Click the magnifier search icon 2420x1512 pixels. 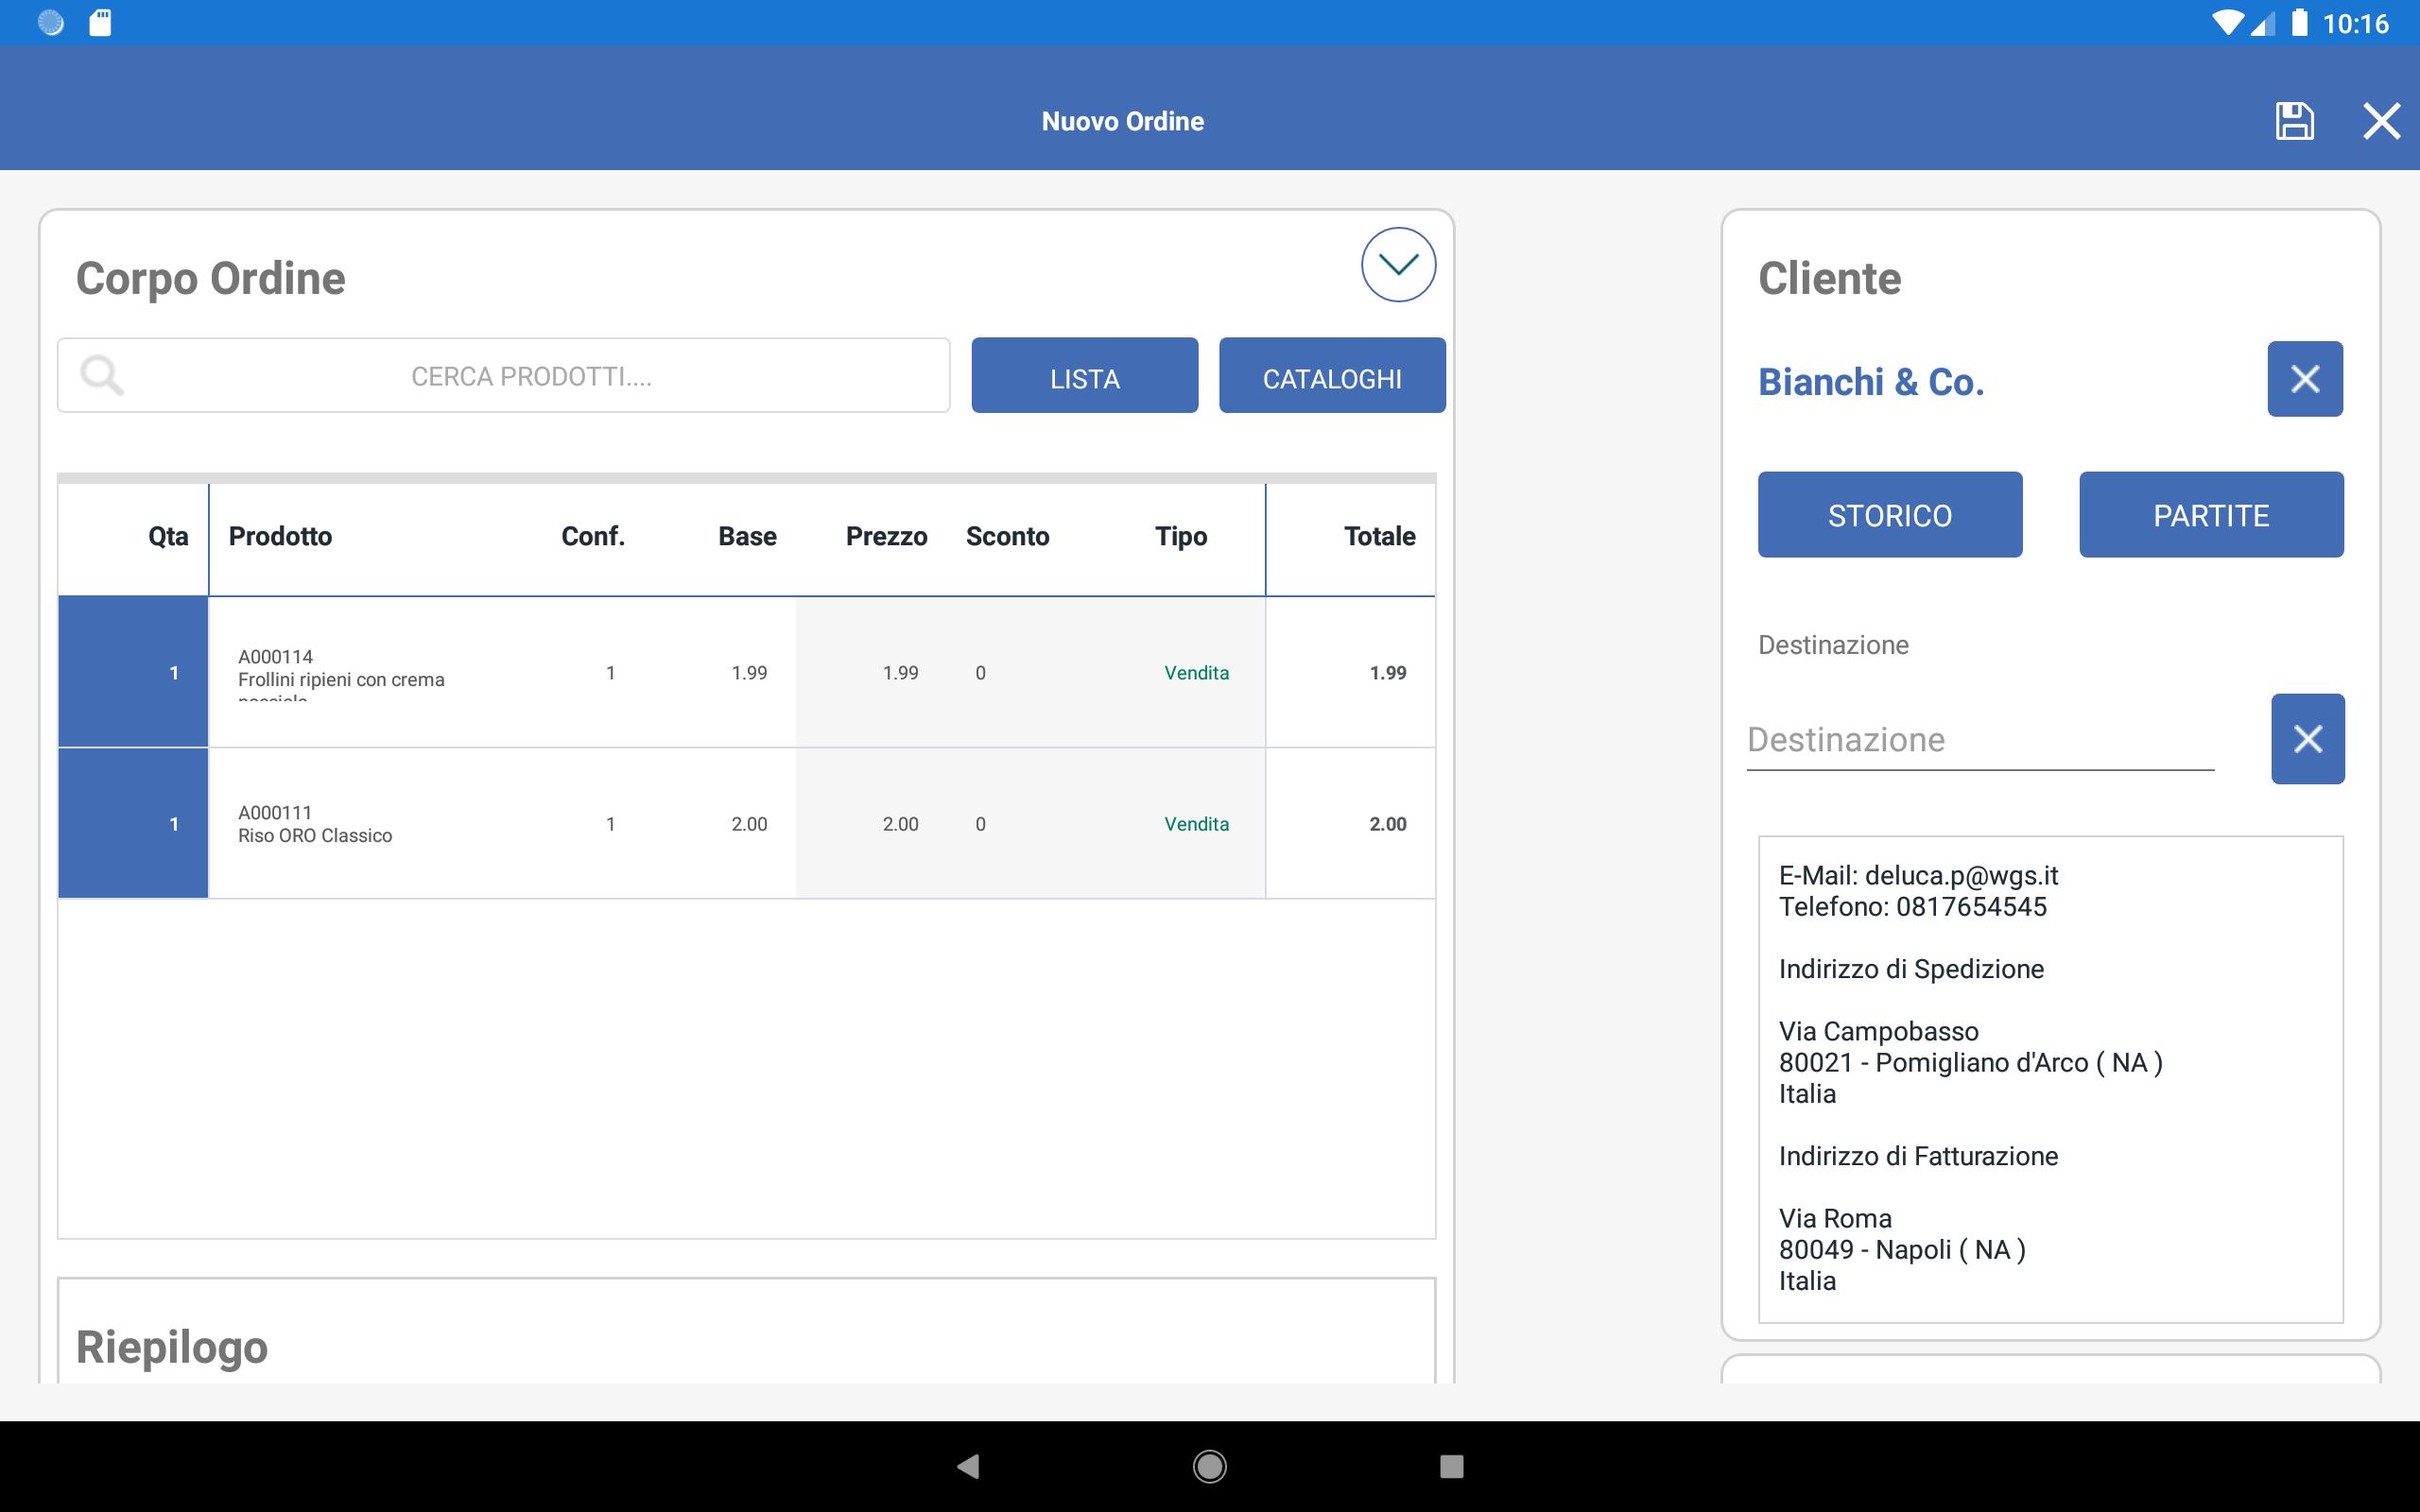102,376
